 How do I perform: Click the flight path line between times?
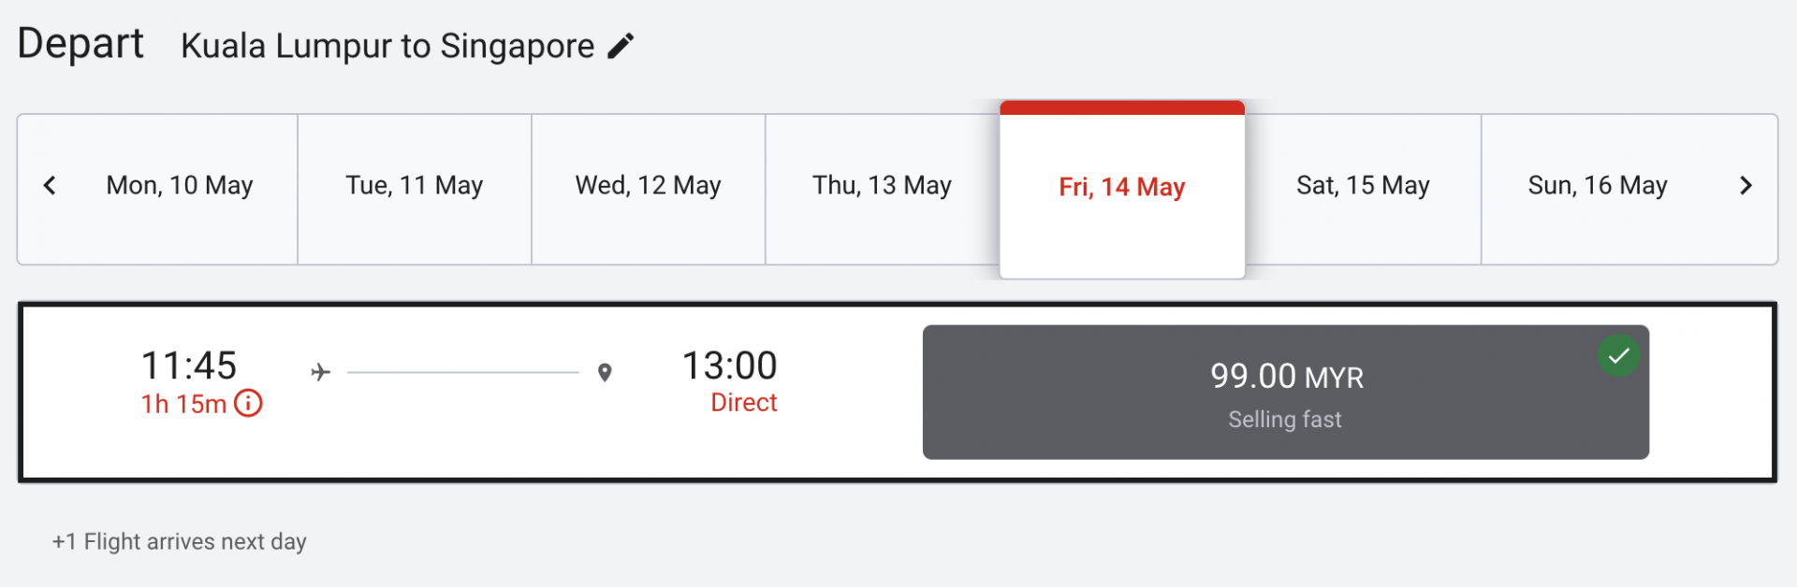462,371
